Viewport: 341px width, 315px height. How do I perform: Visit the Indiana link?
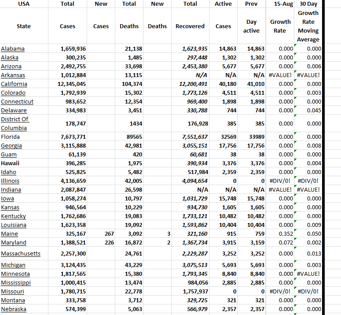pyautogui.click(x=11, y=190)
